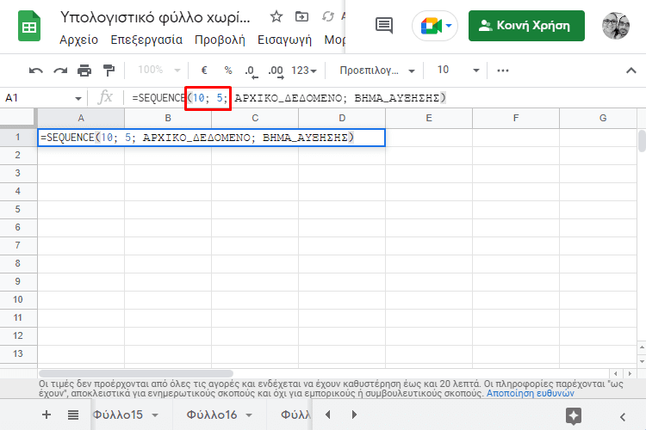
Task: Open the font size 10 dropdown
Action: (458, 70)
